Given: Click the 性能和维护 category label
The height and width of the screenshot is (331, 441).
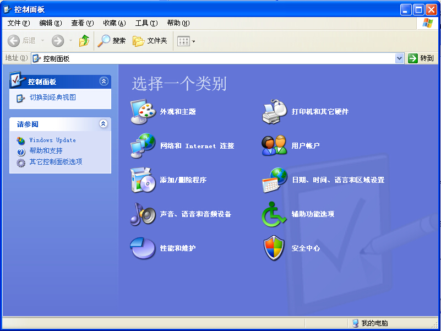Looking at the screenshot, I should click(x=178, y=248).
